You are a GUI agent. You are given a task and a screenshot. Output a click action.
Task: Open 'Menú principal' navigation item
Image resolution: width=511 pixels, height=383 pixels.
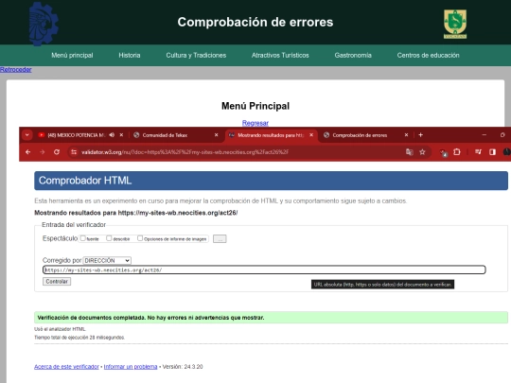pos(72,56)
